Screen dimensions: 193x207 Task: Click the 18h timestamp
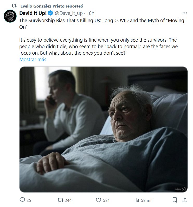(x=90, y=13)
